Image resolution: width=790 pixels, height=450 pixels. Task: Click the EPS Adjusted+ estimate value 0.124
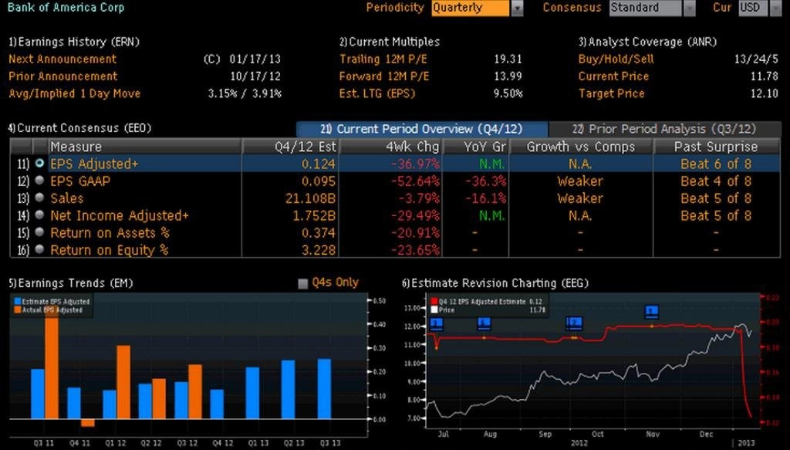(319, 164)
